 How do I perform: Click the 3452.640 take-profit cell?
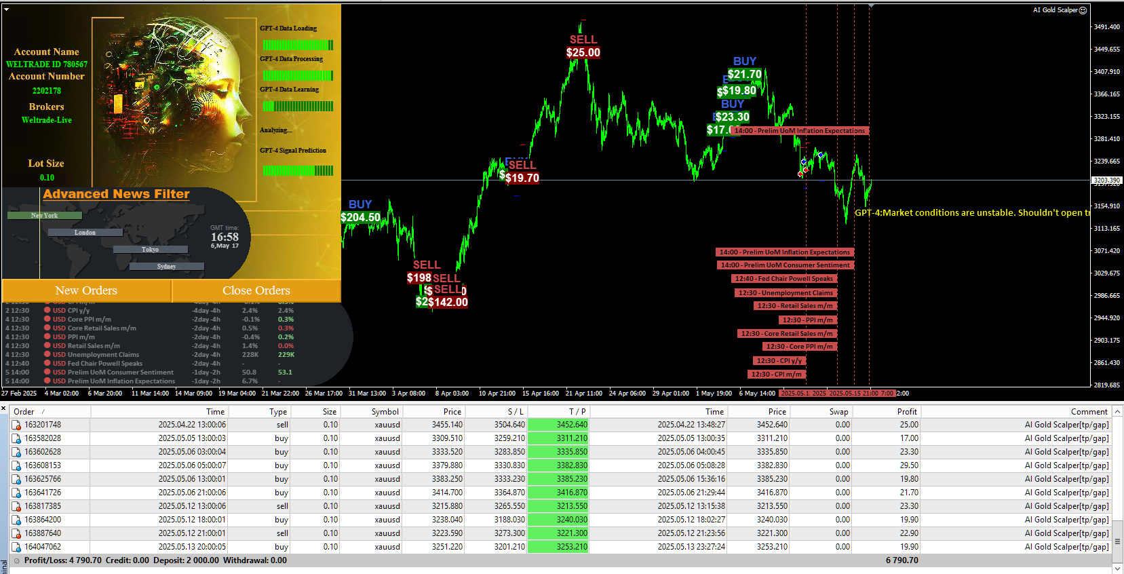pyautogui.click(x=558, y=425)
